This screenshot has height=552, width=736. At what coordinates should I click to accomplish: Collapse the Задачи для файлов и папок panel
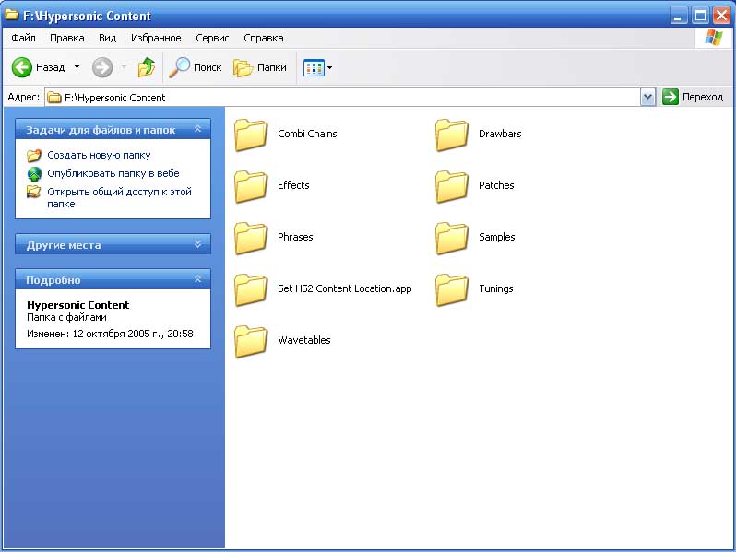(197, 129)
